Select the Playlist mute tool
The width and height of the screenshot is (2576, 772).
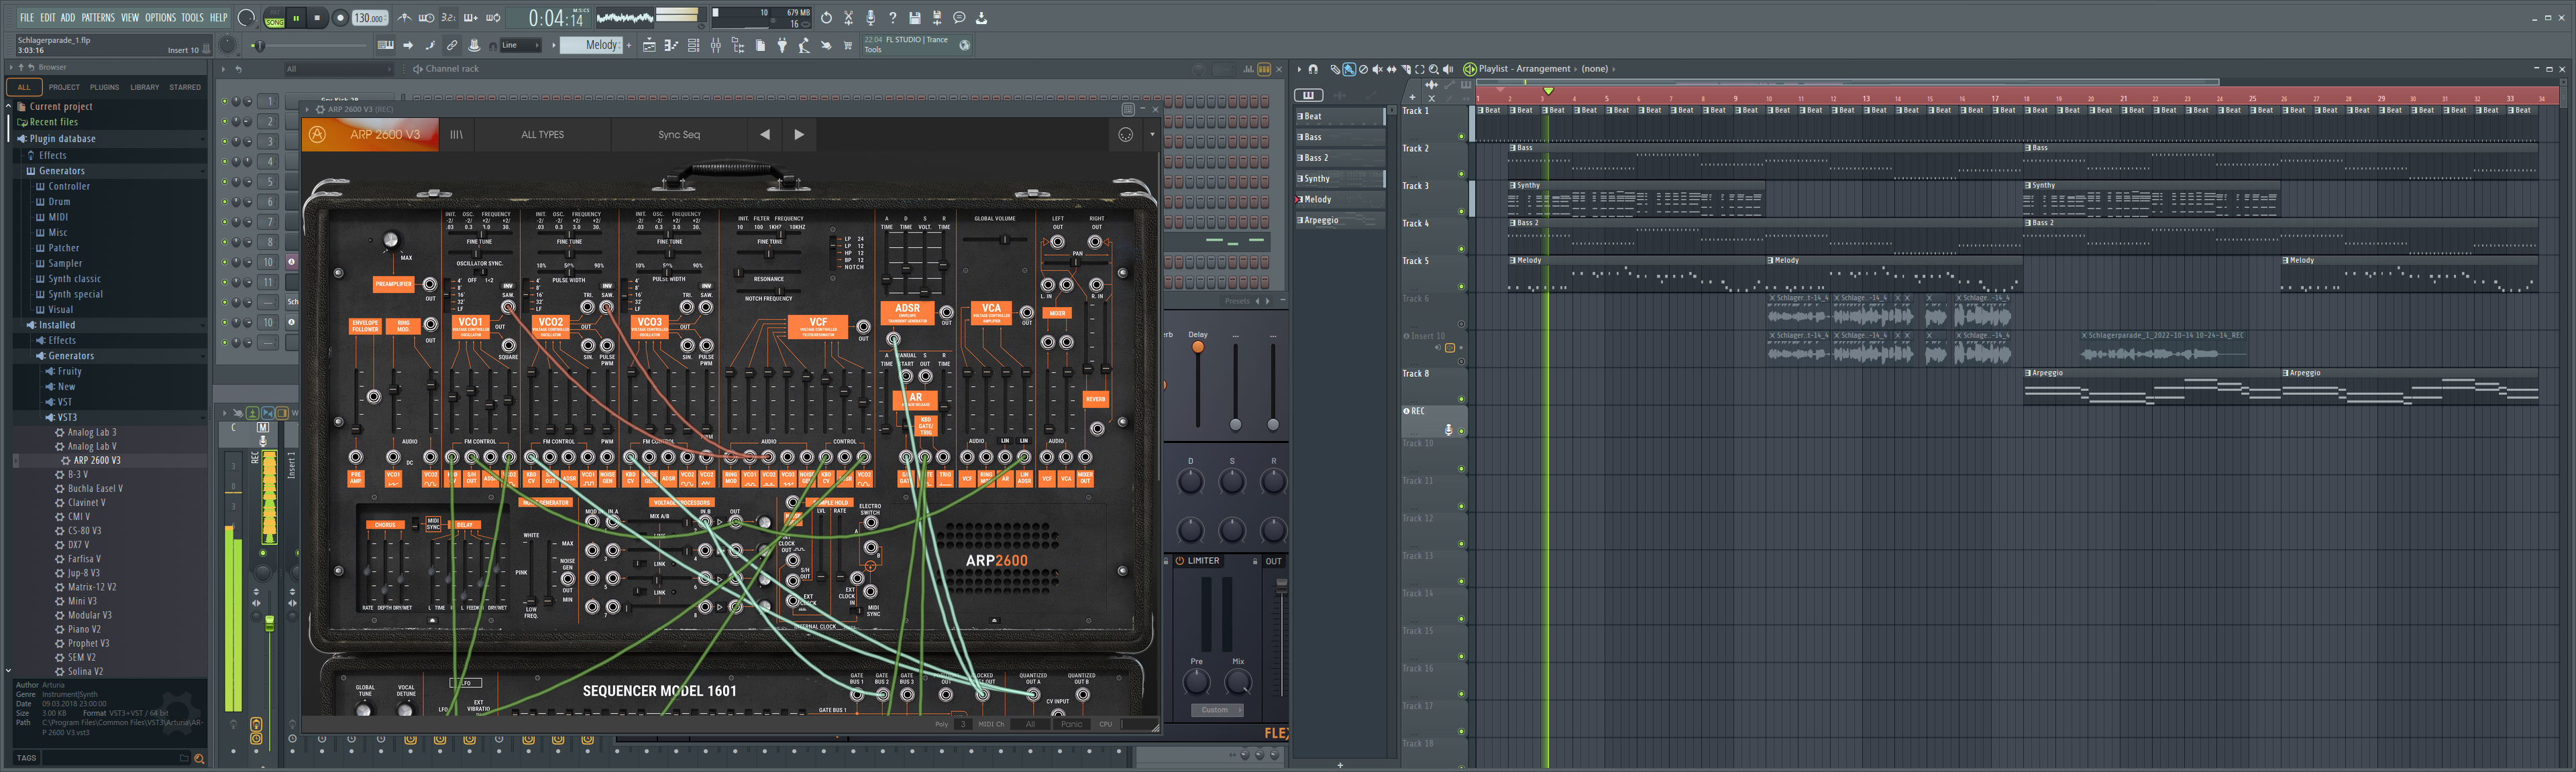coord(1378,70)
